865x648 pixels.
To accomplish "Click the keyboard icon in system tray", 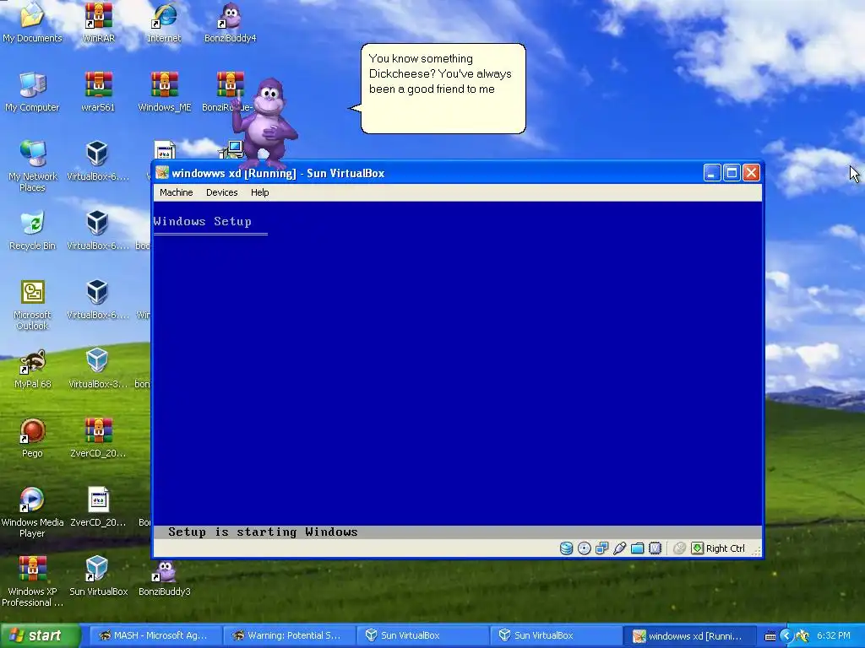I will coord(770,636).
